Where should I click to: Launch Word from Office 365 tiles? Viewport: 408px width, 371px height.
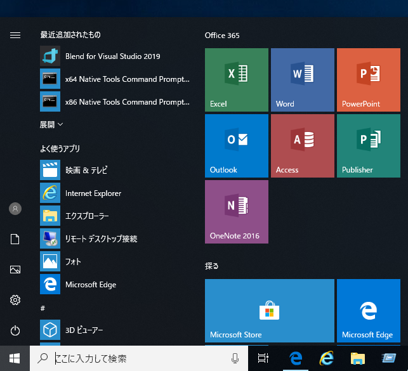tap(303, 80)
